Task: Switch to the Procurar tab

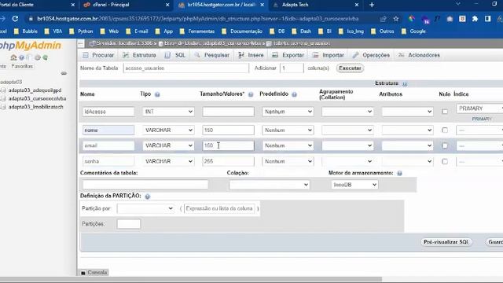Action: 98,55
